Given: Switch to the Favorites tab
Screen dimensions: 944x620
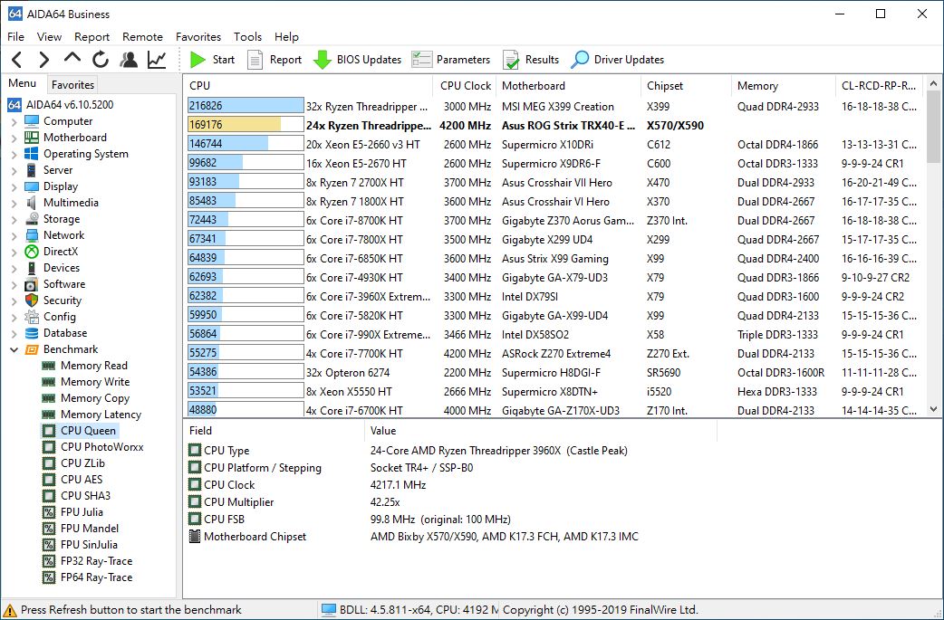Looking at the screenshot, I should coord(72,85).
